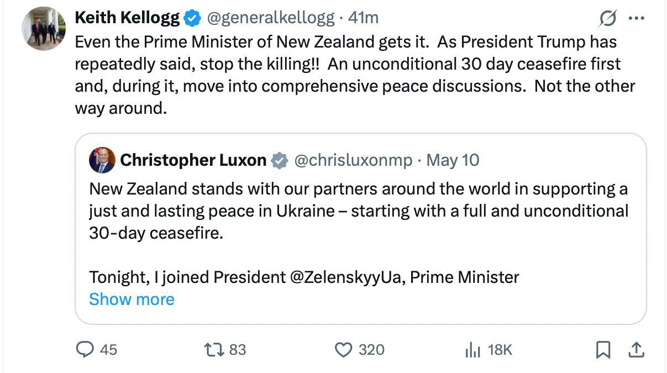The image size is (667, 373).
Task: Click the Keith Kellogg display name
Action: tap(127, 18)
